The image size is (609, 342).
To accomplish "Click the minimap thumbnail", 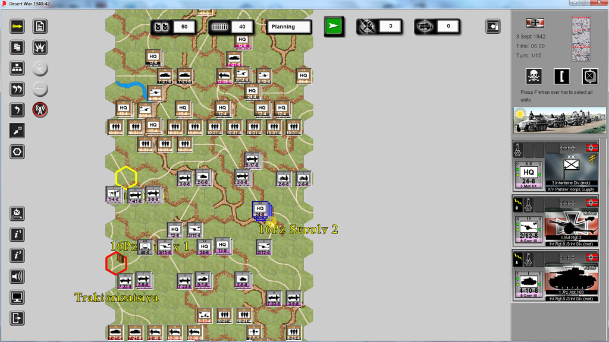I will coord(580,39).
